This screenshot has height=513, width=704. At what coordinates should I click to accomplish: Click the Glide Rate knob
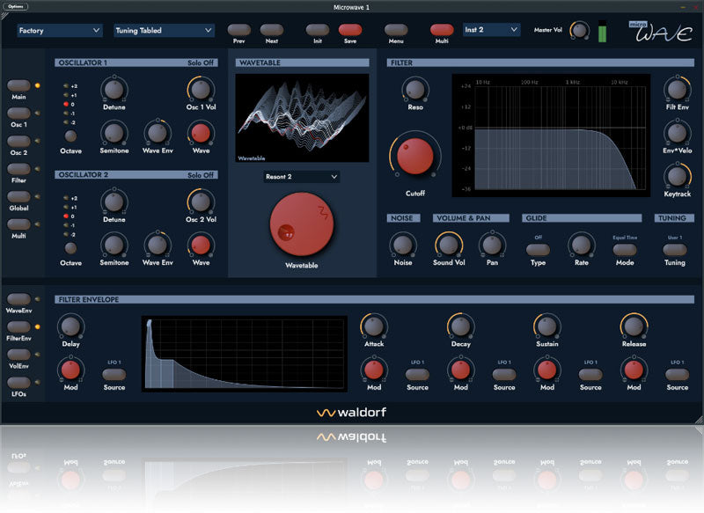click(x=582, y=245)
